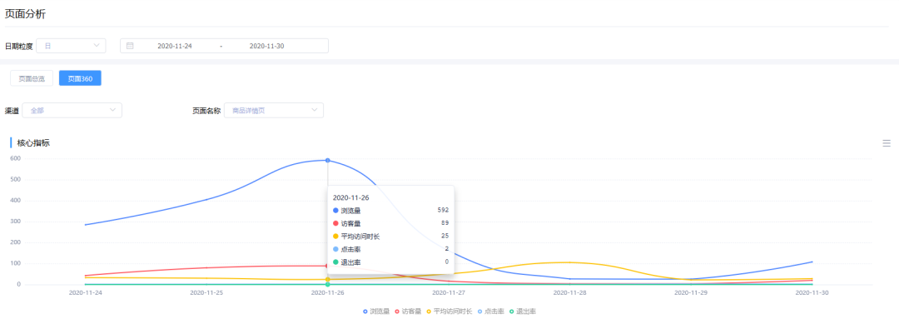Click the 浏览量 peak data point marker
899x319 pixels.
point(327,160)
